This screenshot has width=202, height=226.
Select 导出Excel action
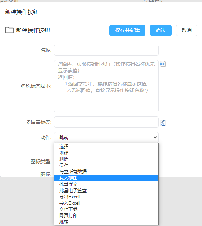coord(106,197)
